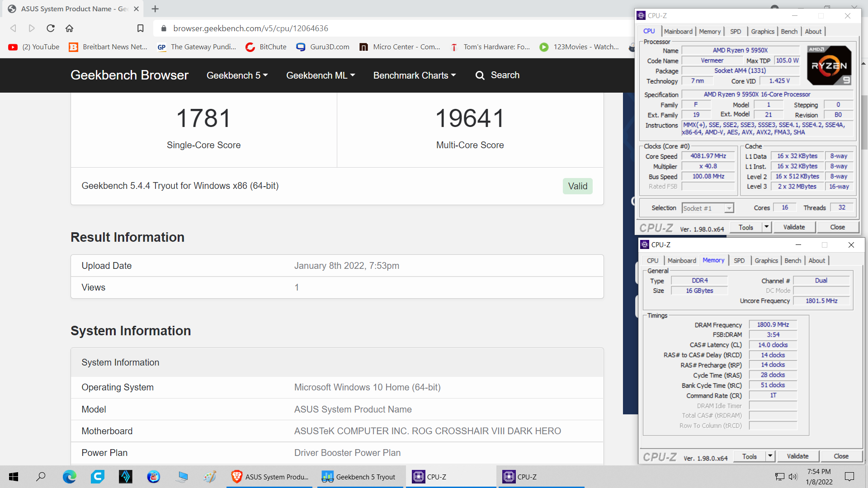Screen dimensions: 868x488
Task: Switch to Brave ASUS System taskbar item
Action: 270,477
